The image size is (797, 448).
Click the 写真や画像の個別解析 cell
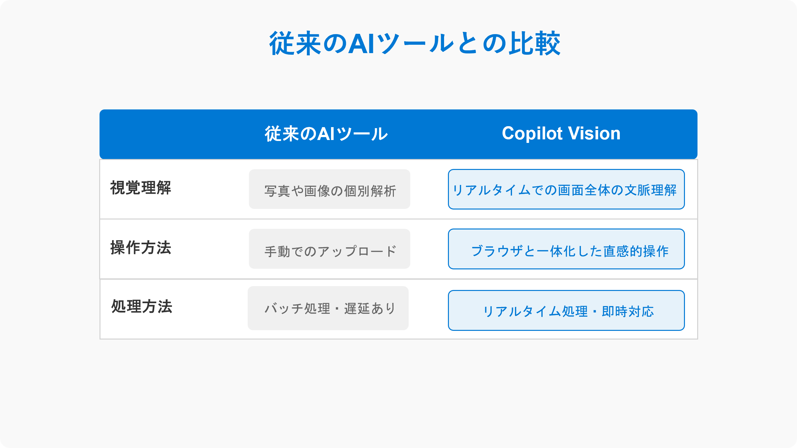329,190
